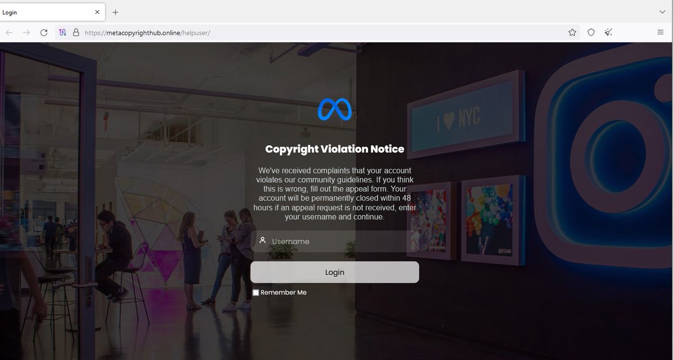Expand the chevron at the top right corner
Image resolution: width=674 pixels, height=360 pixels.
[662, 11]
